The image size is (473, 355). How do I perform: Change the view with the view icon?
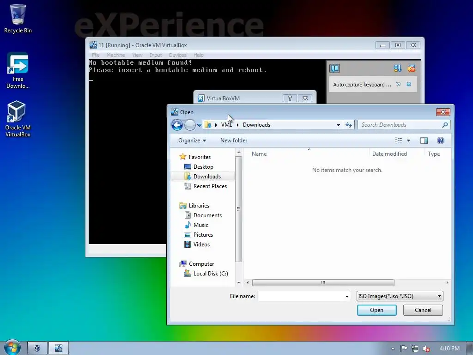tap(399, 141)
